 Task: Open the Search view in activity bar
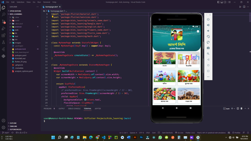(x=3, y=15)
